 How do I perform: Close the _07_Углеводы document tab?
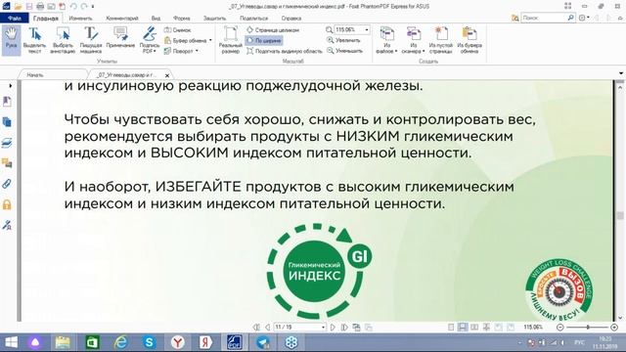(167, 75)
